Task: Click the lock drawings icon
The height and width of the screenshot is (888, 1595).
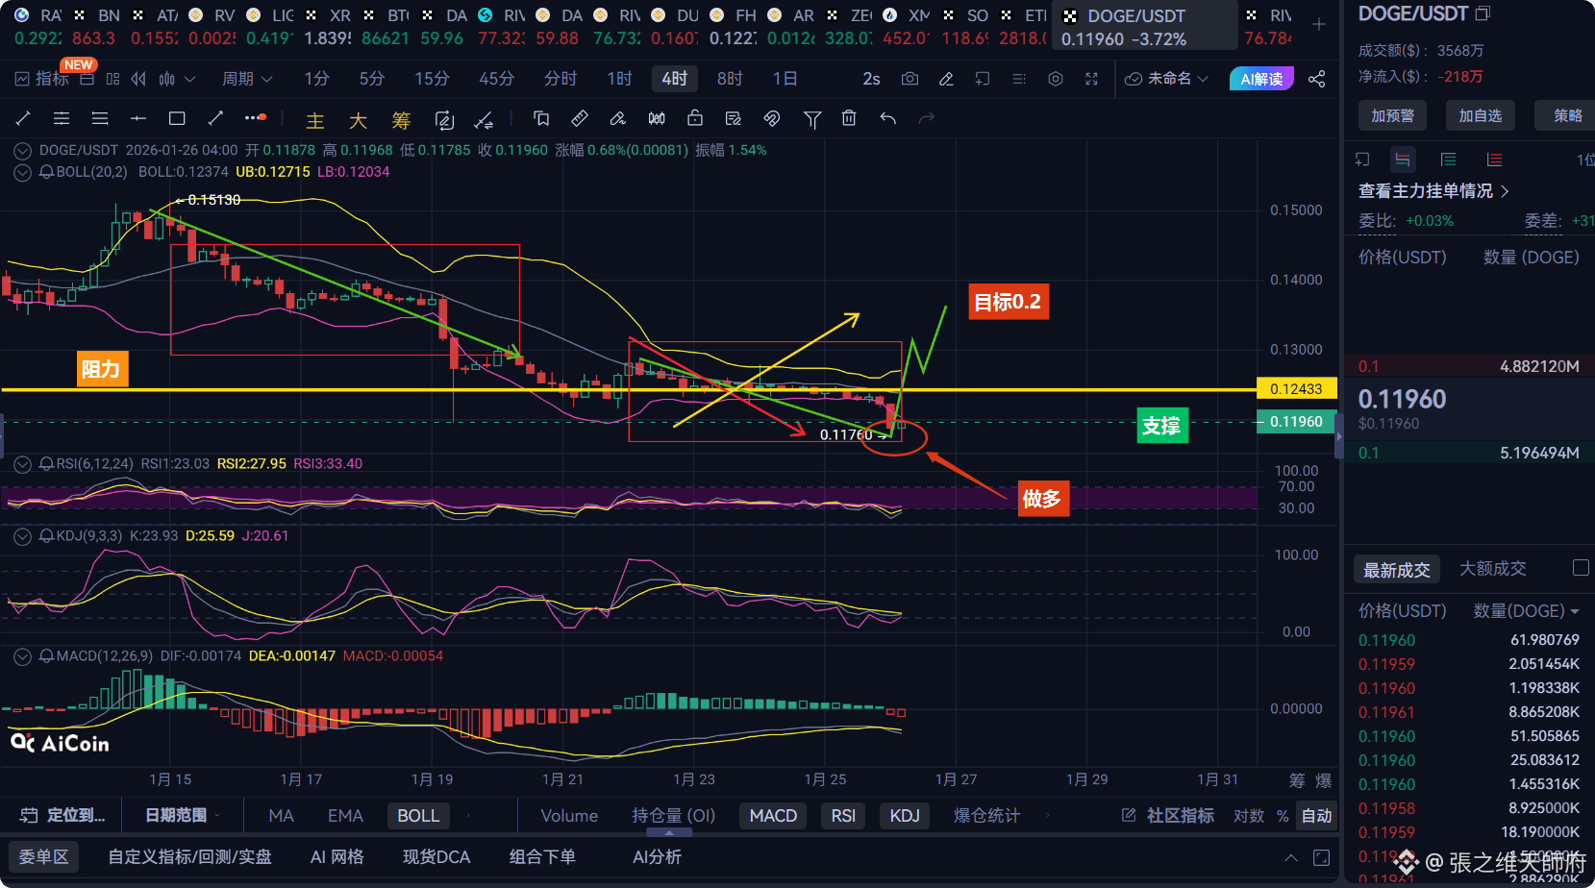Action: tap(695, 118)
